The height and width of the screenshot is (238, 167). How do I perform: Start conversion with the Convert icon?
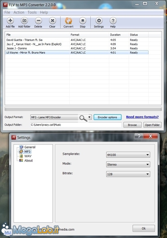point(68,21)
